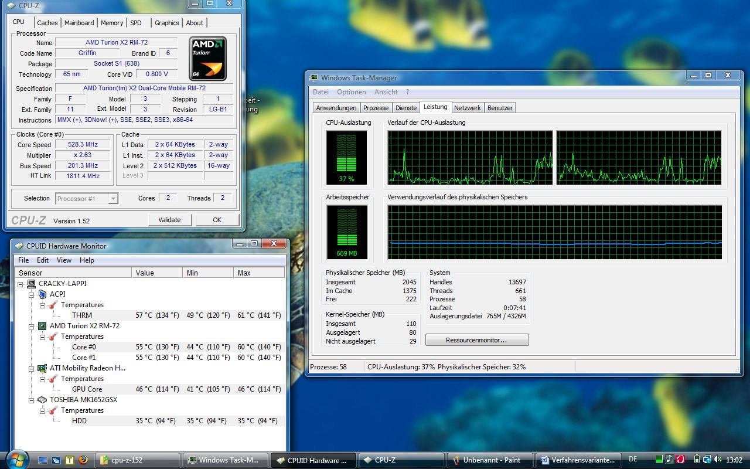The height and width of the screenshot is (469, 750).
Task: Click the CPU-Z title bar icon
Action: coord(12,5)
